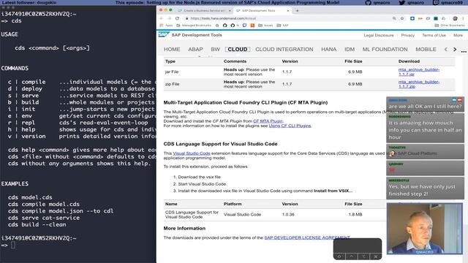Screen dimensions: 468x263
Task: Switch to the 'Create a Business Service' browser tab
Action: click(x=204, y=10)
